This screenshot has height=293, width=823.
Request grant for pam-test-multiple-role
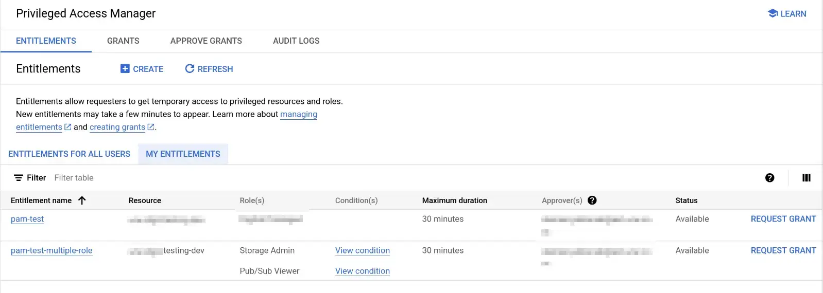[783, 250]
